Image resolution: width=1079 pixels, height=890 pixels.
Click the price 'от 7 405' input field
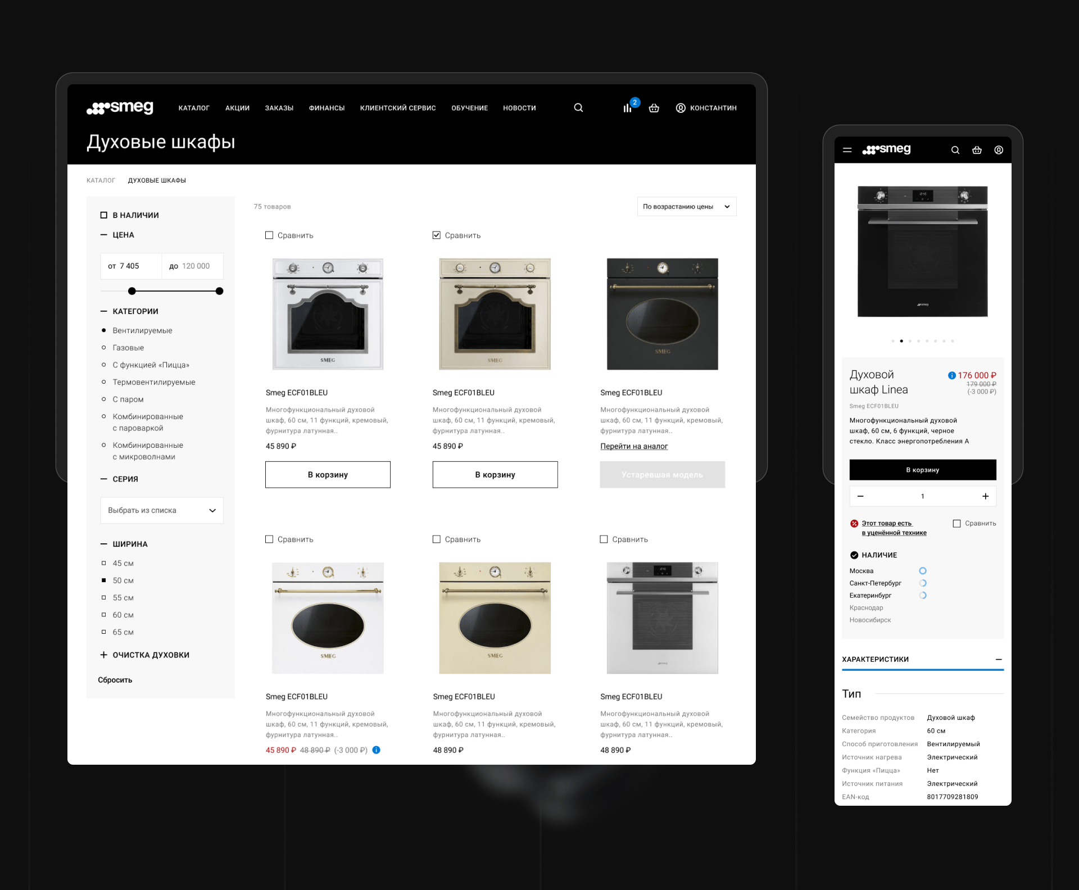132,266
